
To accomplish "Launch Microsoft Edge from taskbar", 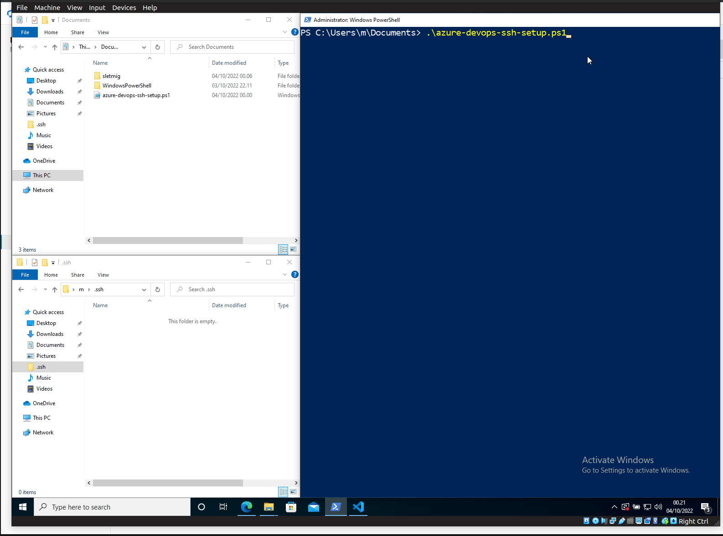I will [247, 507].
